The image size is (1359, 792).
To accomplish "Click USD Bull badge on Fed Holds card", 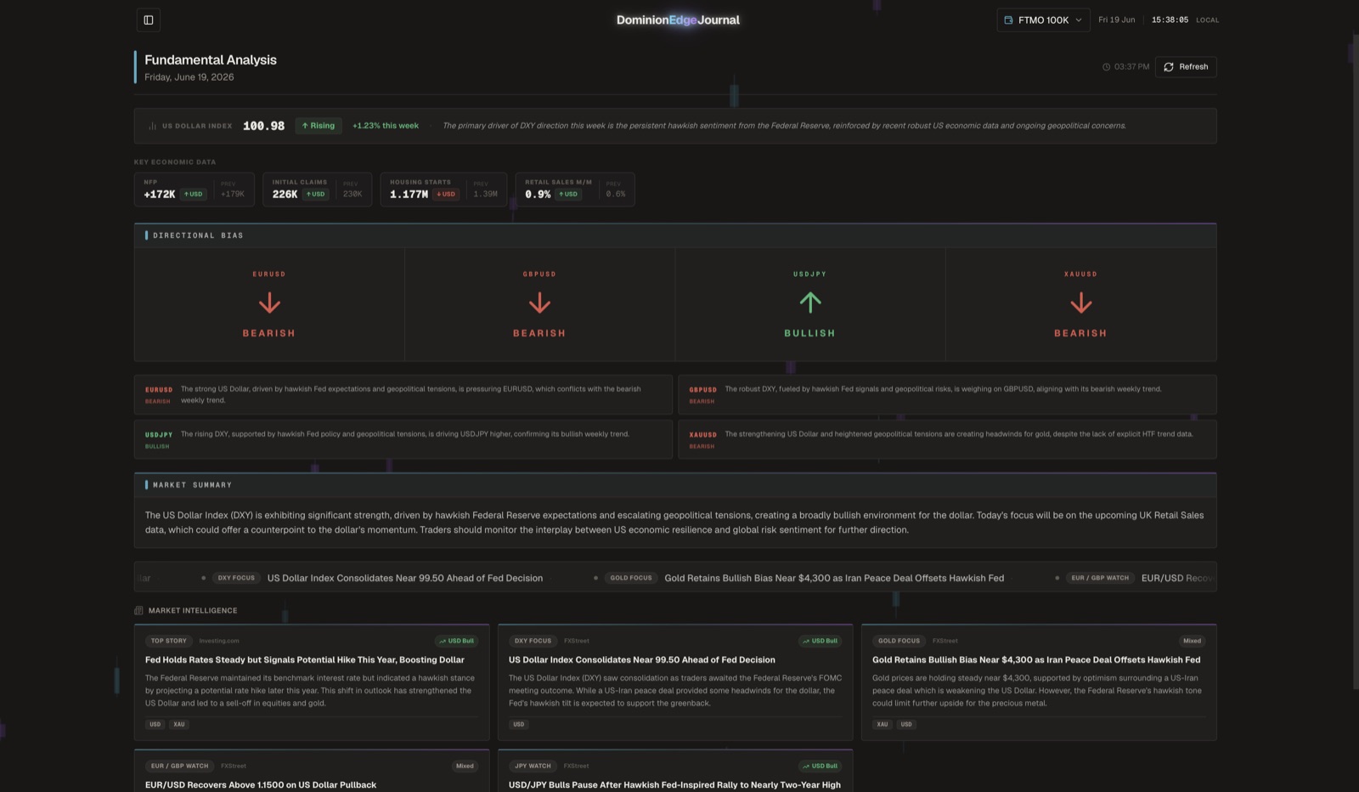I will pyautogui.click(x=457, y=641).
